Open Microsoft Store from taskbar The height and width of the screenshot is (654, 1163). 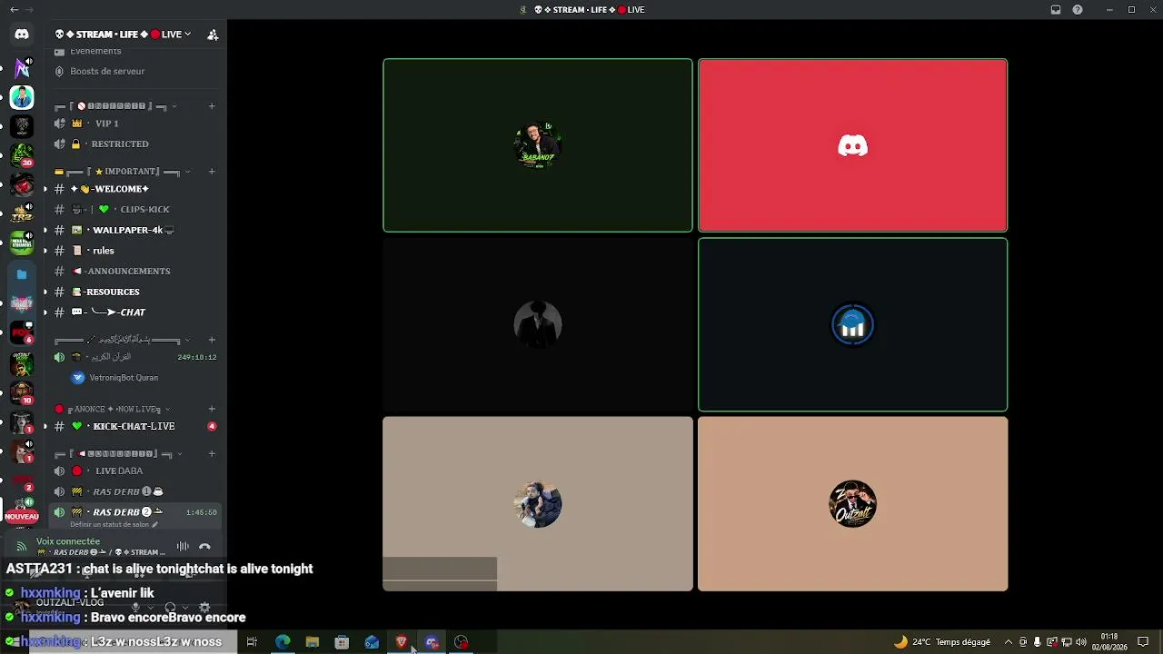click(x=342, y=642)
